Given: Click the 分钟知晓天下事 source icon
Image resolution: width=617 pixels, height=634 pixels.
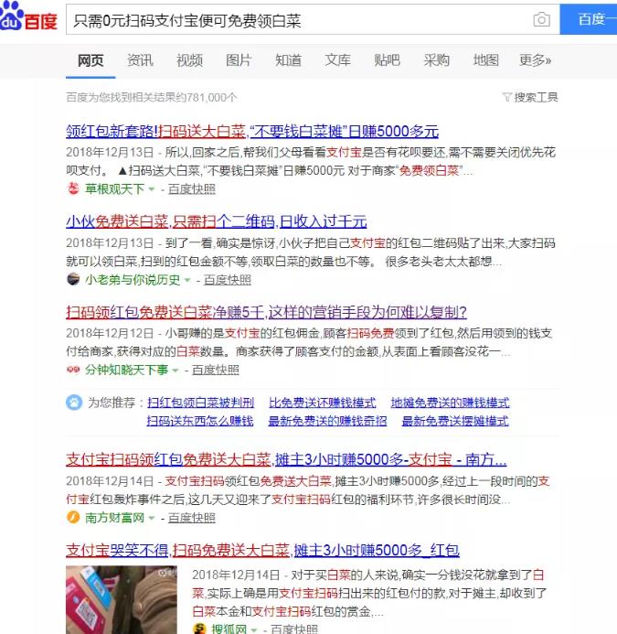Looking at the screenshot, I should [74, 370].
